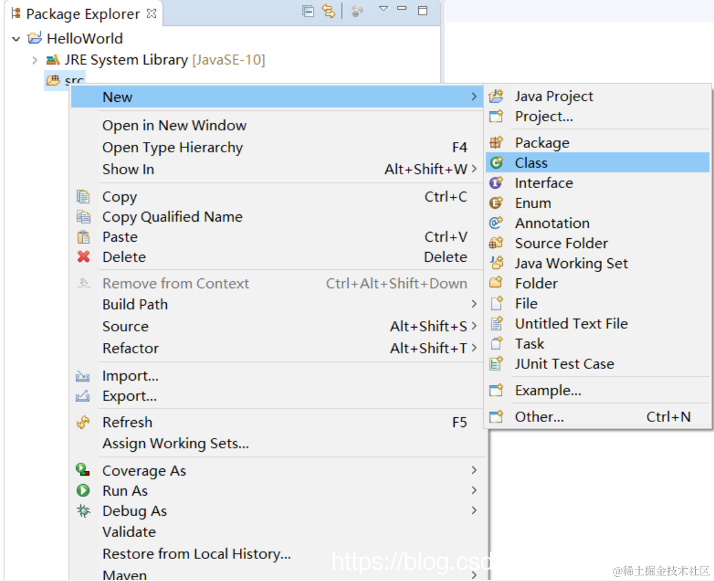Click the Folder icon in New submenu
The height and width of the screenshot is (581, 714).
496,283
